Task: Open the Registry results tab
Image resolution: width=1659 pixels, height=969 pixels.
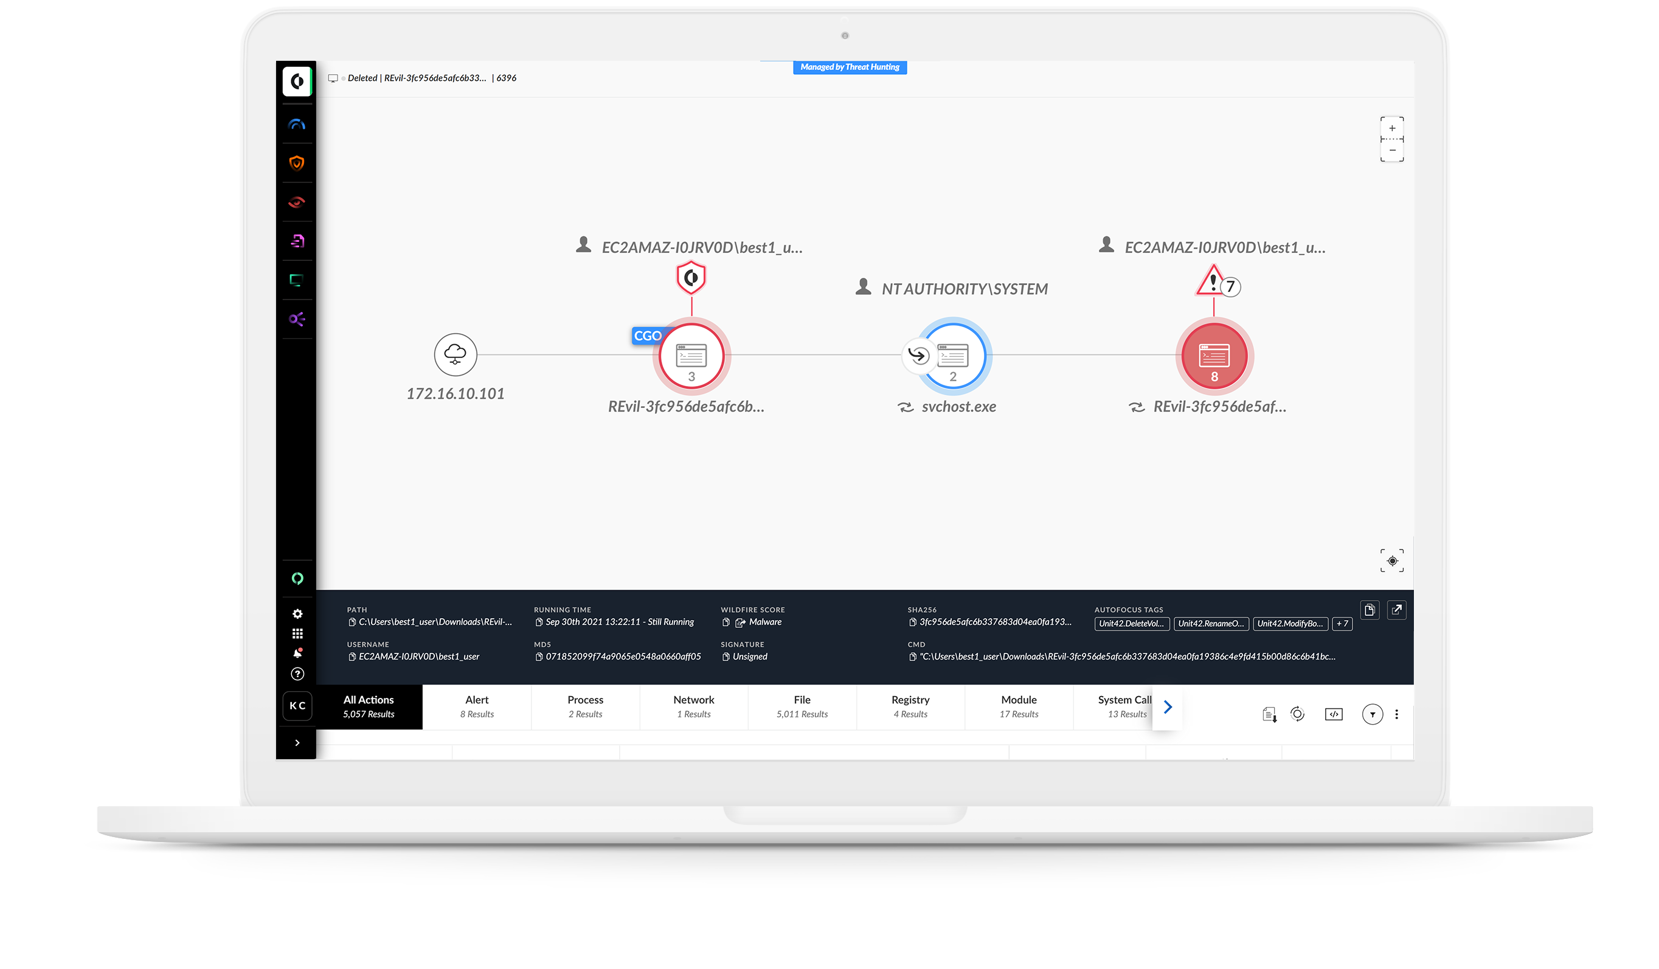Action: pyautogui.click(x=910, y=706)
